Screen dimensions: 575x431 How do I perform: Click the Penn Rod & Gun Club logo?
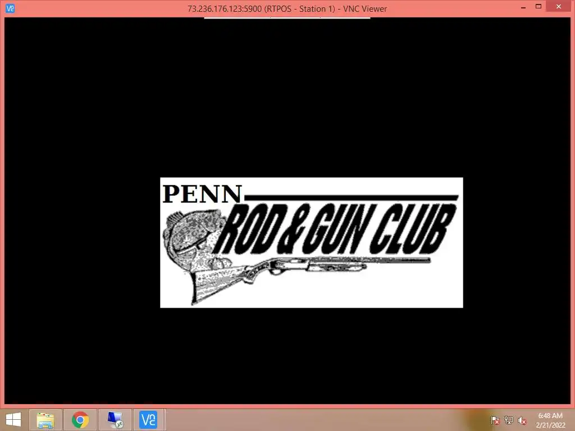[x=311, y=242]
